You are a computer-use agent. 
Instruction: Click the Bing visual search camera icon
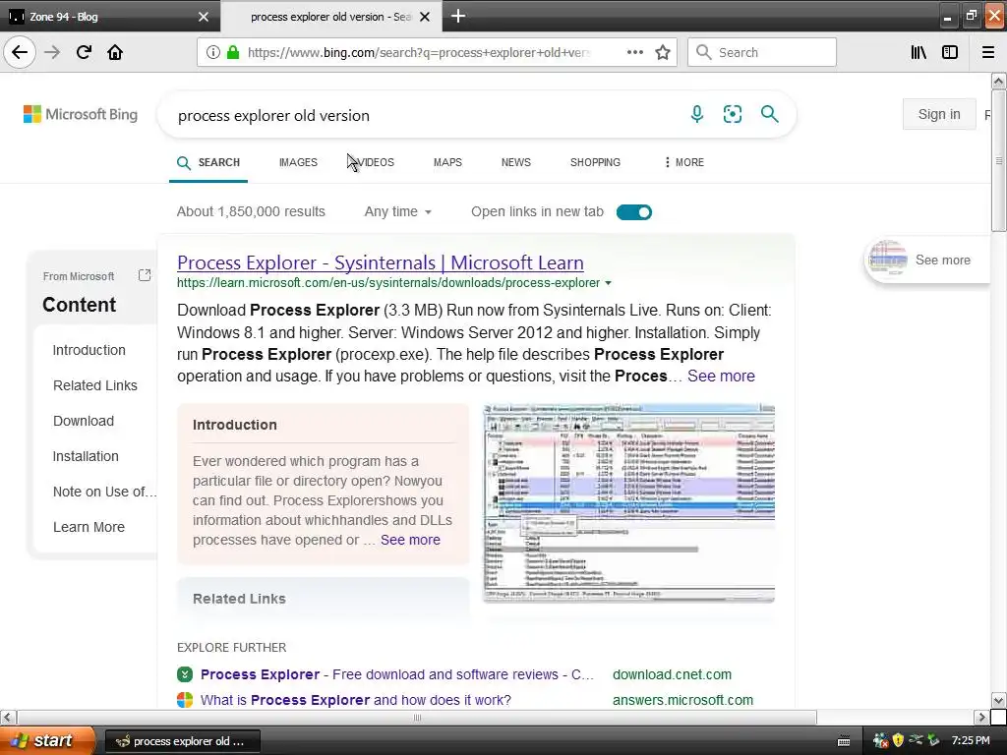pyautogui.click(x=732, y=114)
